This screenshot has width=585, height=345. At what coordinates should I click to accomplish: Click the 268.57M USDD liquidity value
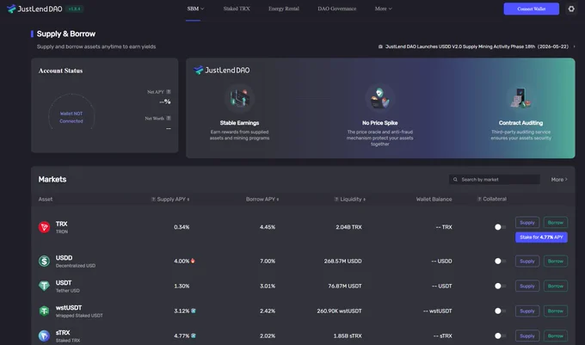(x=343, y=261)
